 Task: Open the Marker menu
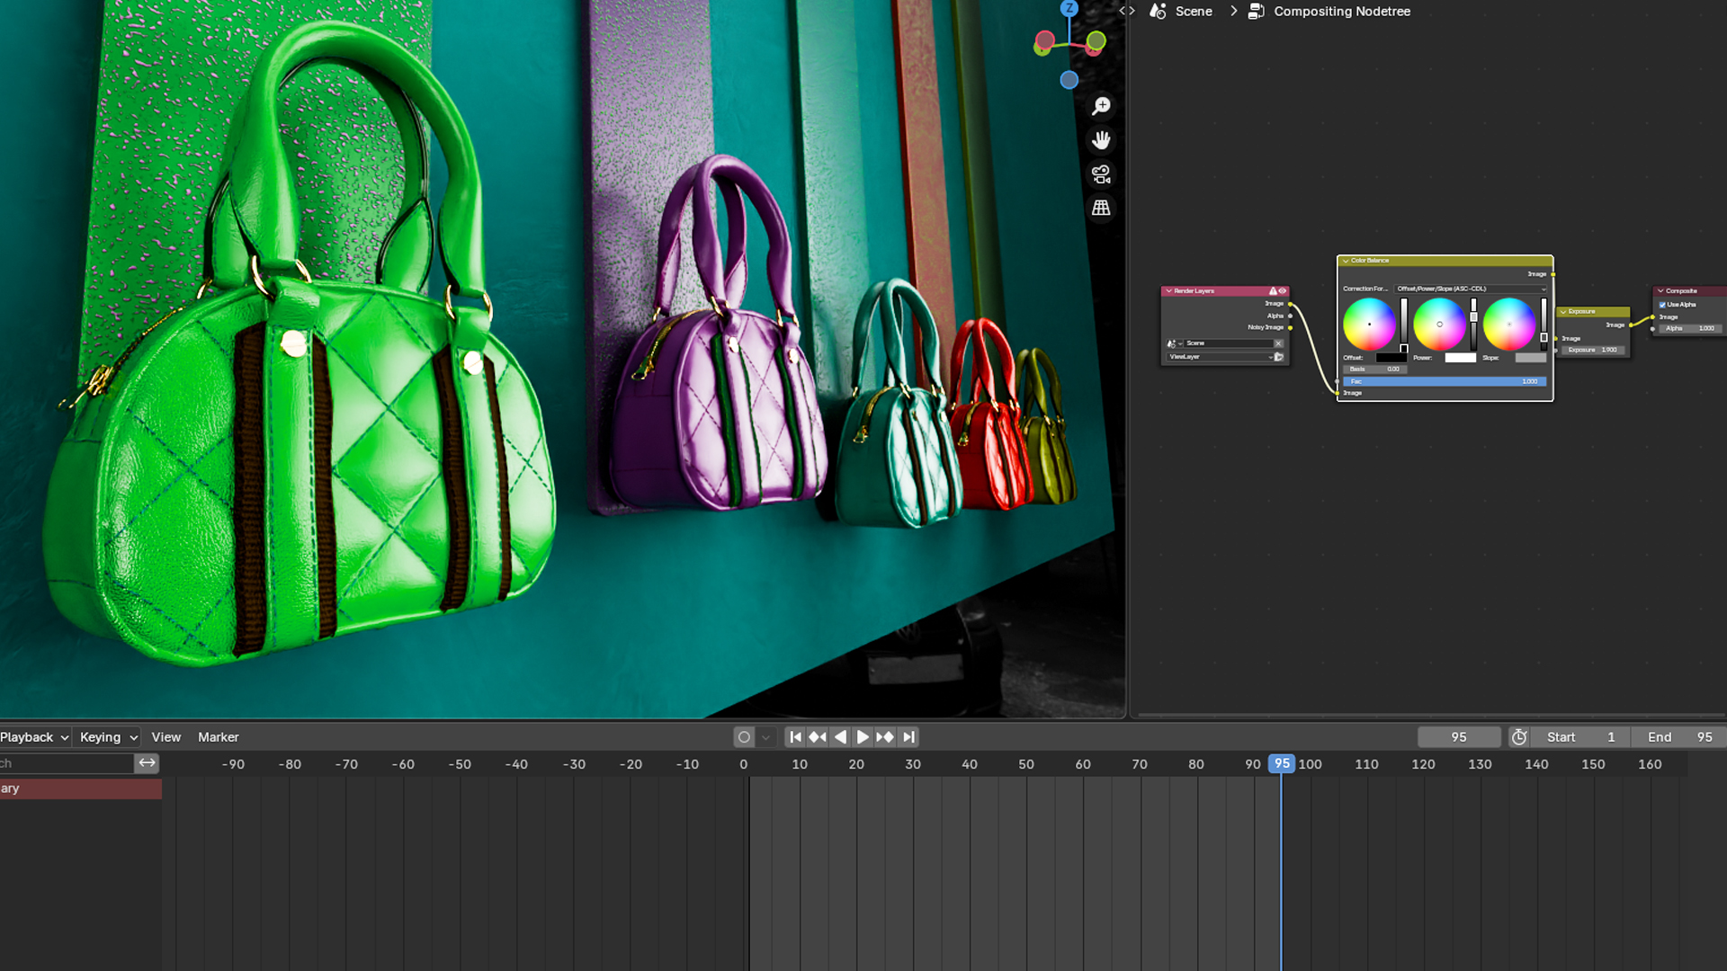click(x=218, y=737)
